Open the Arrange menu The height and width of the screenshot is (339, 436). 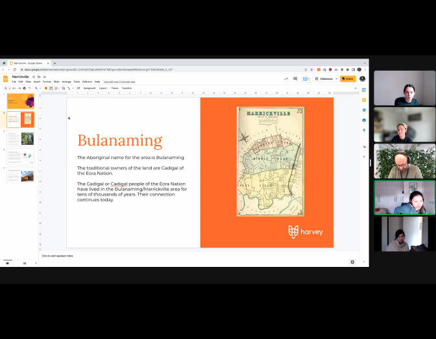66,82
